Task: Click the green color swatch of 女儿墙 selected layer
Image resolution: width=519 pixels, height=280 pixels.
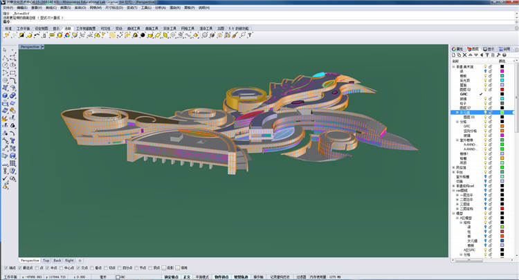Action: (x=502, y=113)
